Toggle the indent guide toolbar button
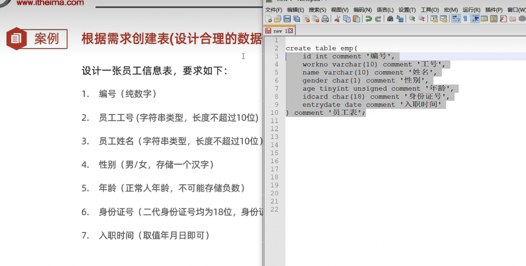Viewport: 526px width, 266px height. (x=475, y=19)
